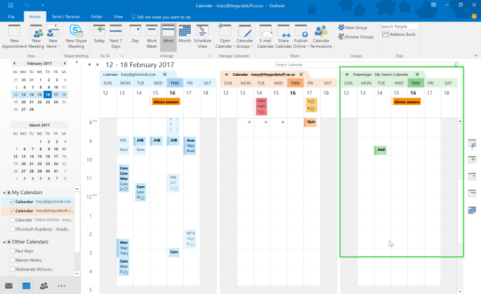Image resolution: width=481 pixels, height=294 pixels.
Task: Click Share Calendar button
Action: [x=284, y=37]
